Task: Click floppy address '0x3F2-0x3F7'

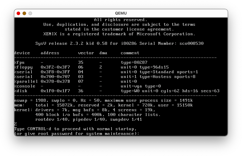Action: pos(55,67)
